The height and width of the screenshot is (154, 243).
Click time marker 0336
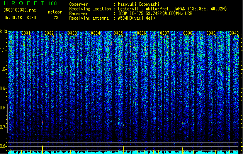click(141, 33)
